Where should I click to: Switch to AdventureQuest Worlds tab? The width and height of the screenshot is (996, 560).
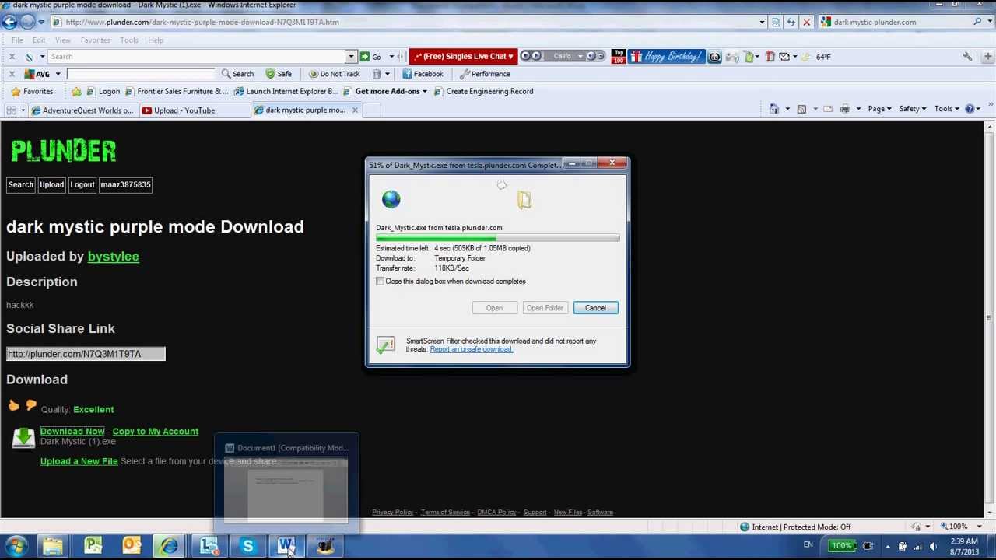[83, 110]
